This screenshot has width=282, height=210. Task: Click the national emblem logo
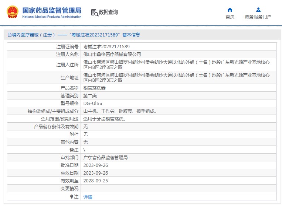12,12
